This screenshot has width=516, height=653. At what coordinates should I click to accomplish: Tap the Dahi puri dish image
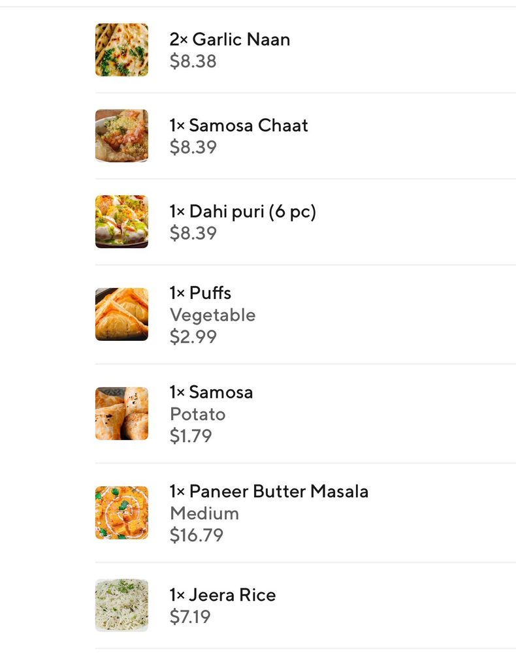pos(121,222)
